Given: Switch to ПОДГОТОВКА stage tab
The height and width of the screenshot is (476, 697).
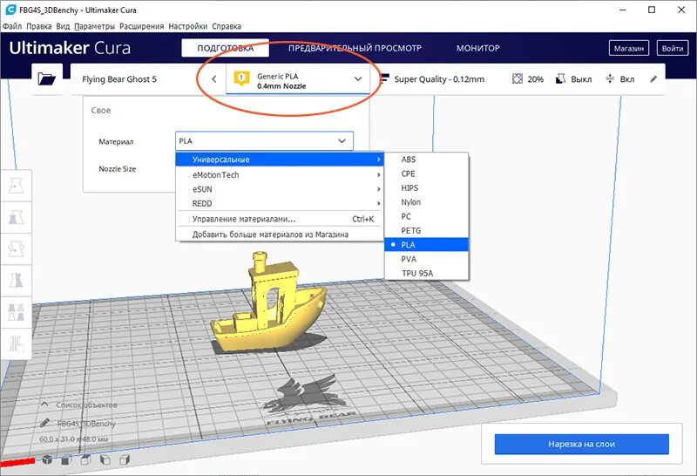Looking at the screenshot, I should pyautogui.click(x=225, y=48).
